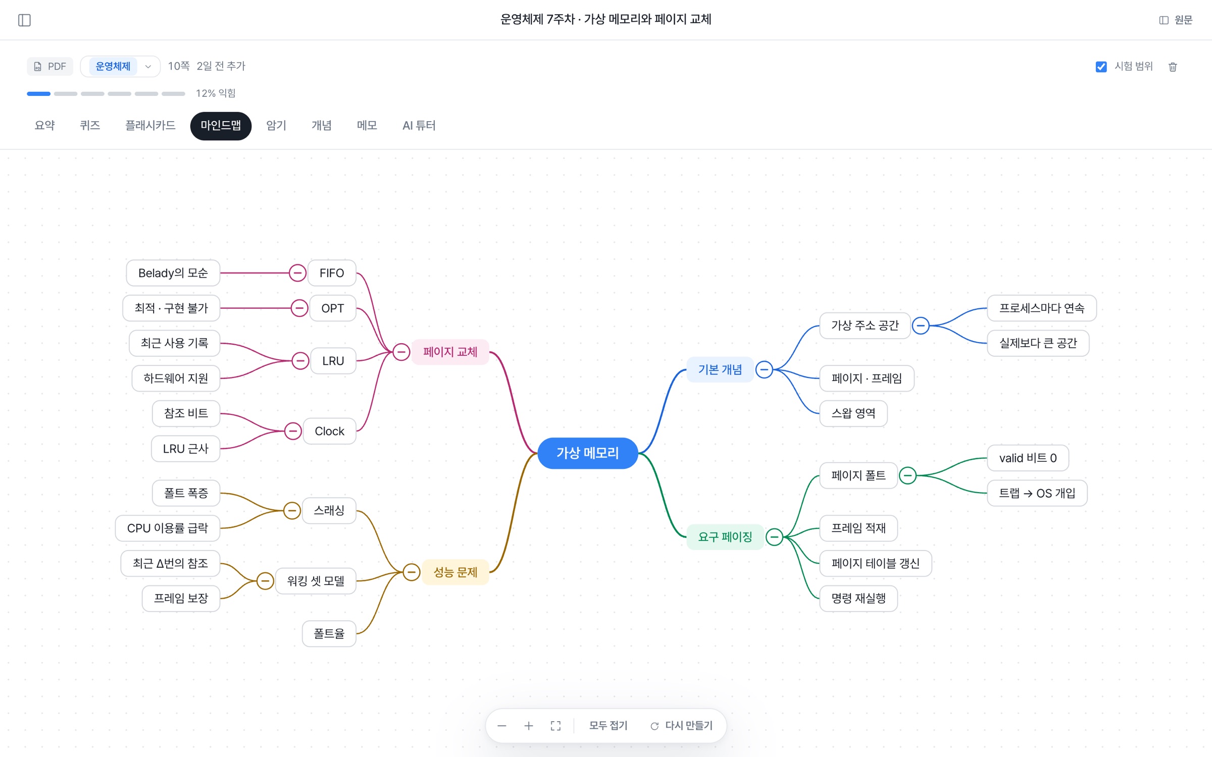Collapse the 요구 페이징 branch

pyautogui.click(x=774, y=537)
